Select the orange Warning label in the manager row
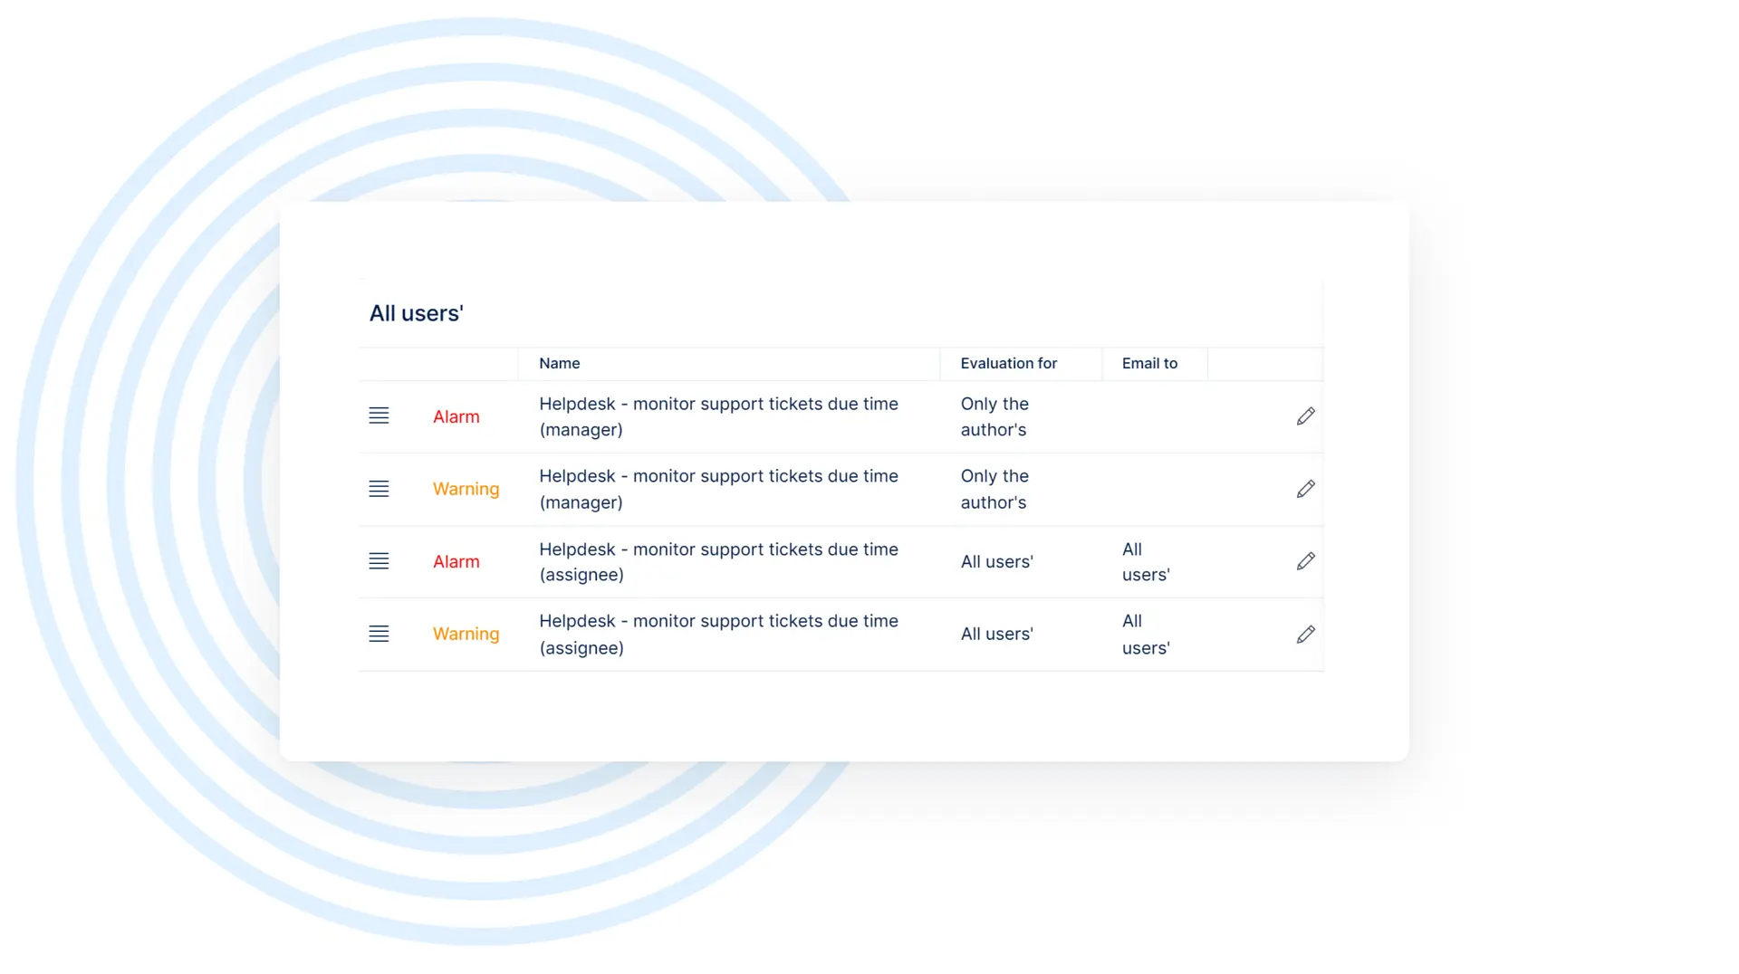 (466, 489)
